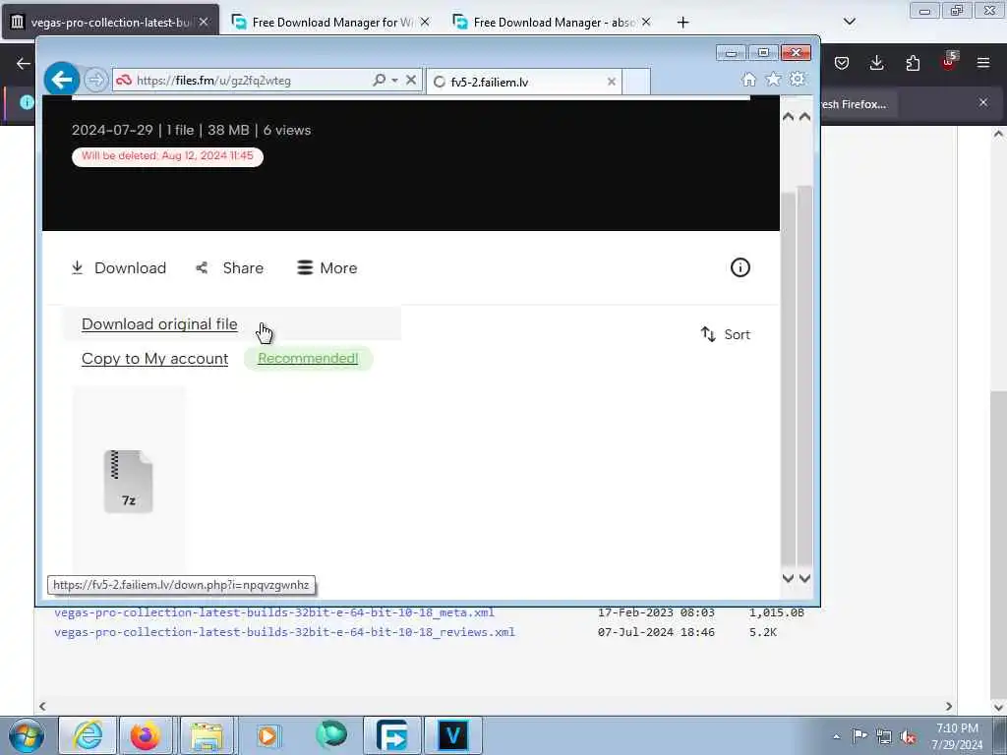Select the 7z archive file thumbnail

[x=129, y=482]
